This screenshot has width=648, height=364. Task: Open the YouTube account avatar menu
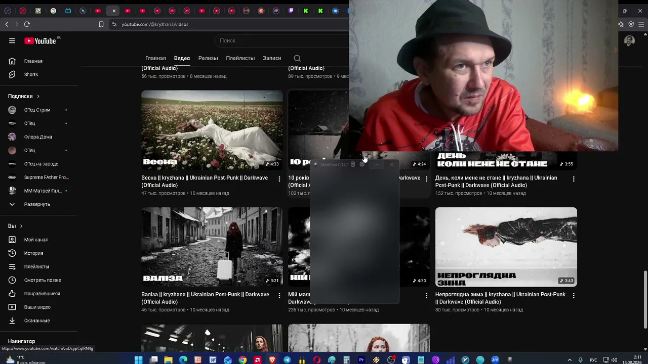click(629, 41)
